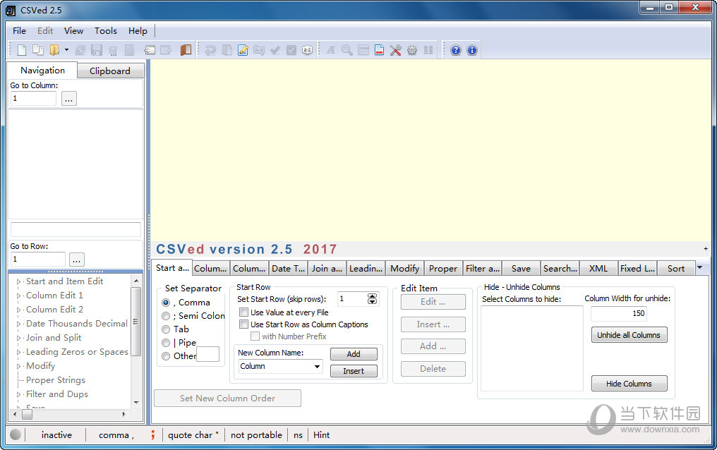The width and height of the screenshot is (717, 450).
Task: Click the Start Row stepper arrows
Action: [372, 299]
